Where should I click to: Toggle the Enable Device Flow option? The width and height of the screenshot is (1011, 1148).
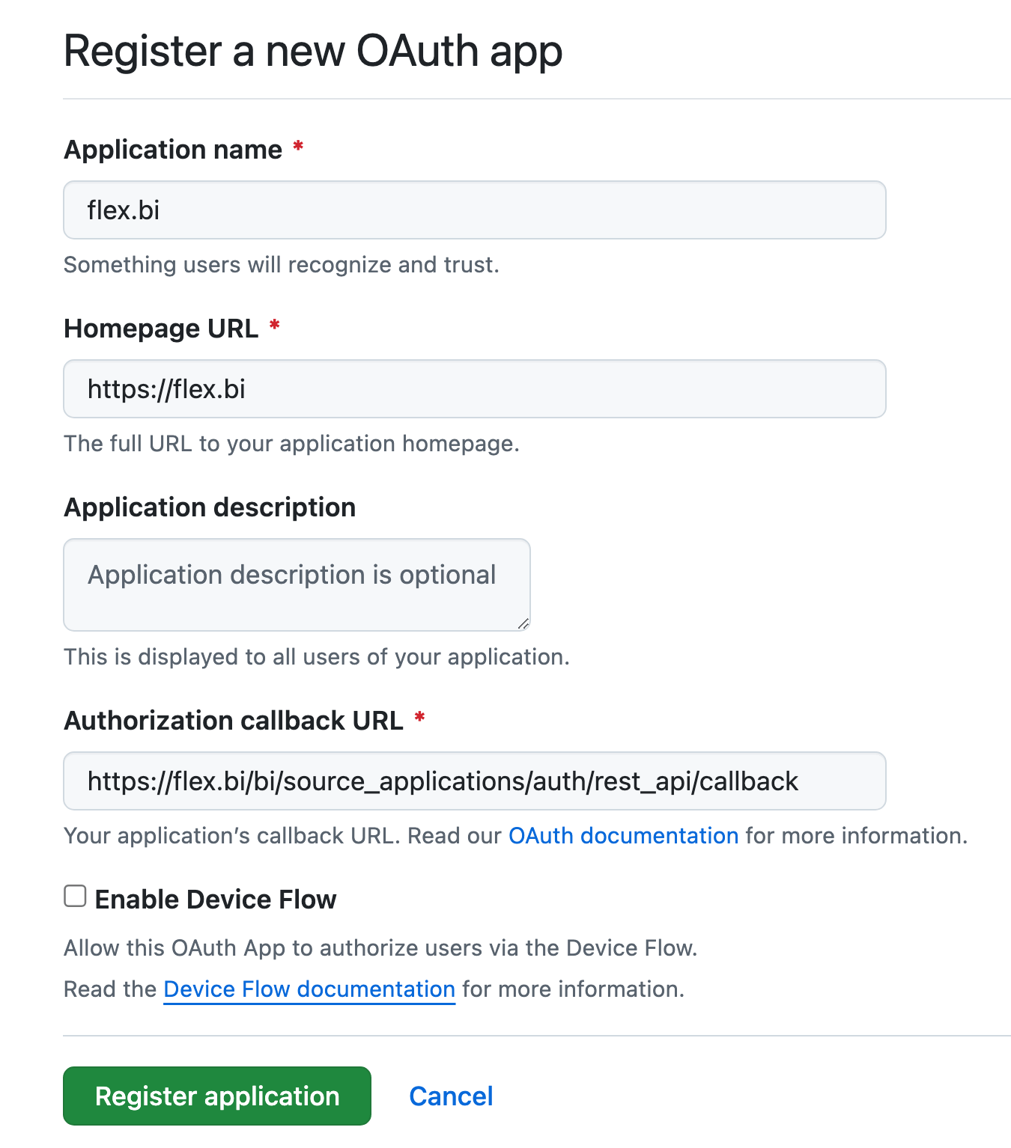(x=74, y=895)
